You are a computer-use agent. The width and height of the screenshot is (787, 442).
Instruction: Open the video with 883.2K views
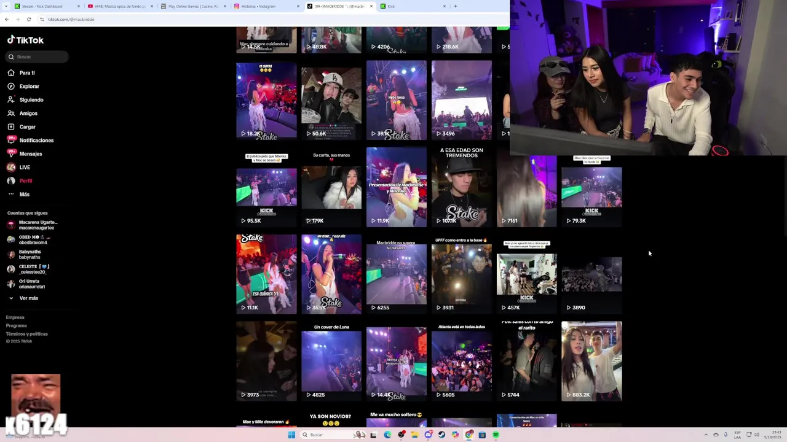[x=591, y=361]
